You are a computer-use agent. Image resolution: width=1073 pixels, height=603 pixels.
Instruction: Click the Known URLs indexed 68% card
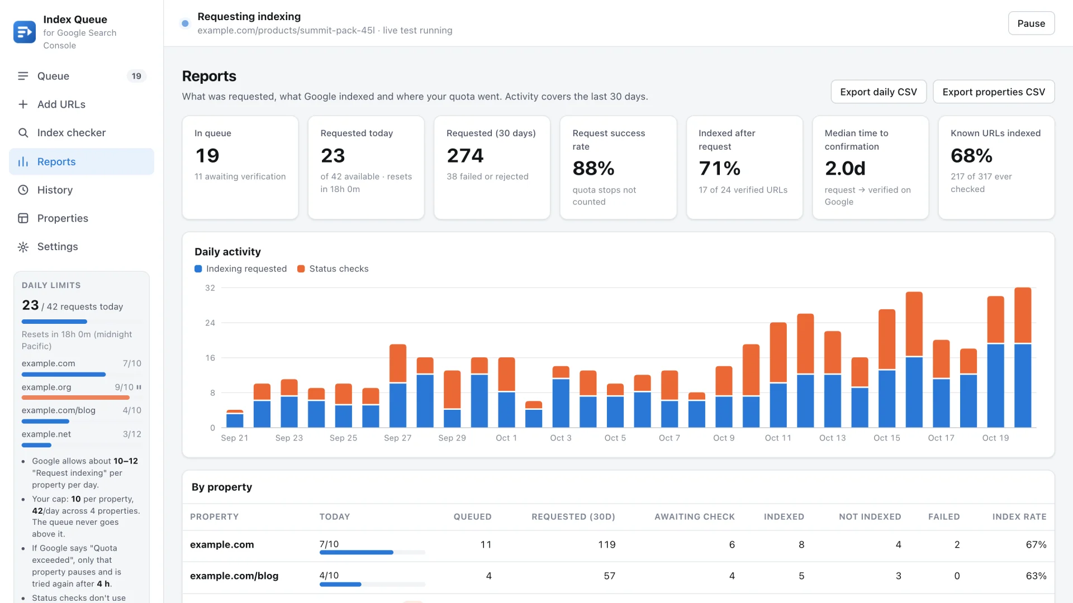coord(996,167)
